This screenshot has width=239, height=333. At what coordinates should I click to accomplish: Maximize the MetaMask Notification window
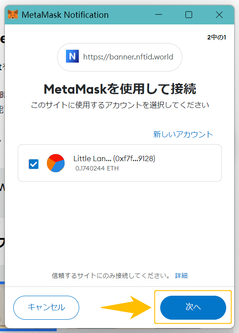(x=189, y=15)
